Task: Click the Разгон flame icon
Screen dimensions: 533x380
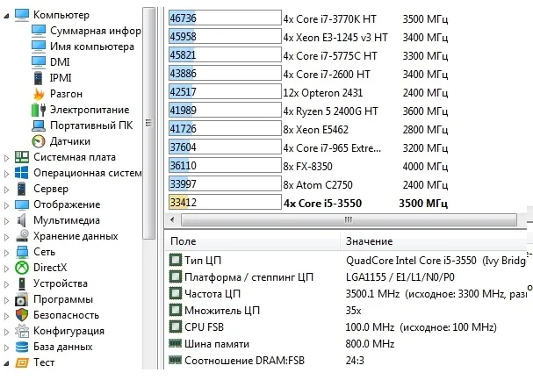Action: click(x=39, y=94)
